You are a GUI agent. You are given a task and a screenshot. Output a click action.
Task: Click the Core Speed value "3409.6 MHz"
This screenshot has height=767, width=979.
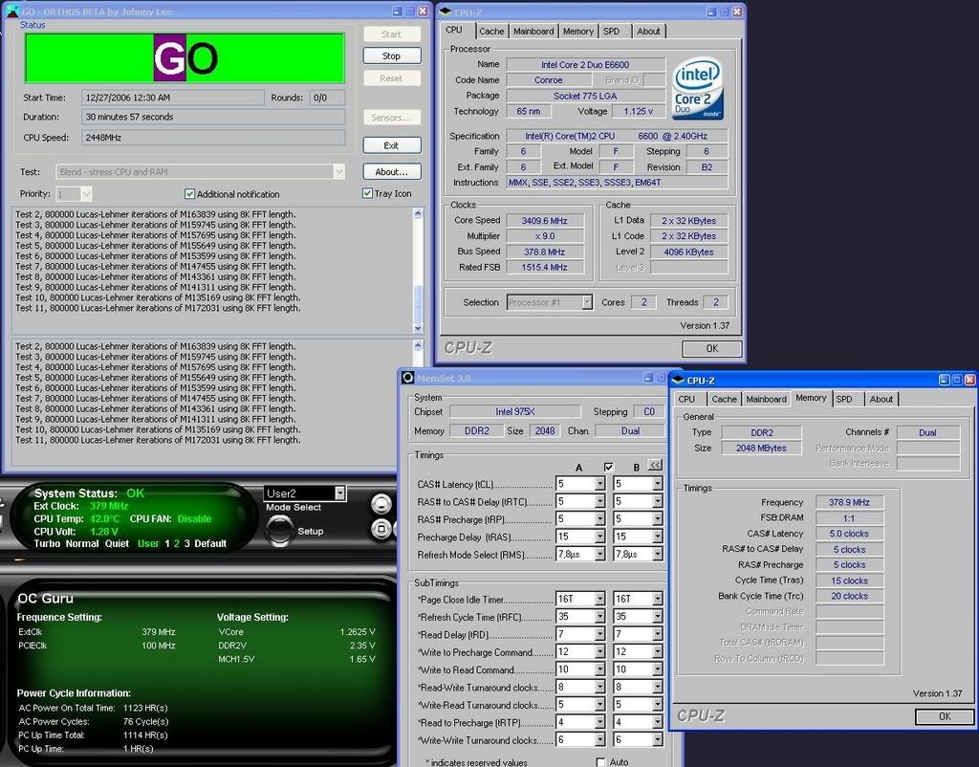point(545,221)
